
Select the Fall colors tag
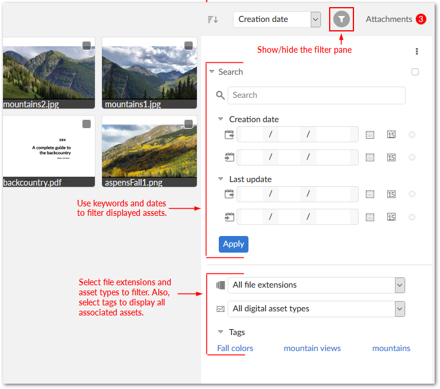coord(235,348)
